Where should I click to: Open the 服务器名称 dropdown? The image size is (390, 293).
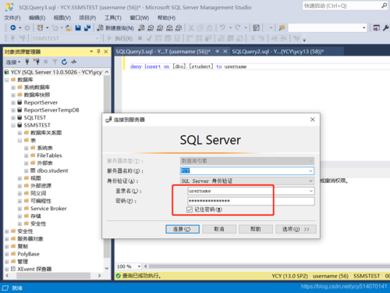tap(310, 171)
